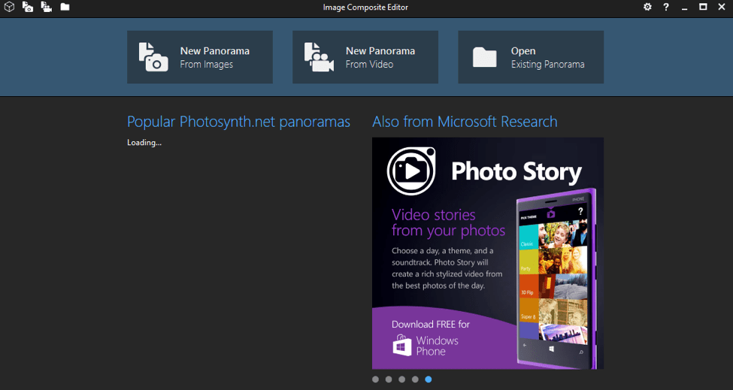Select the second carousel dot
Screen dimensions: 733x390
click(389, 379)
